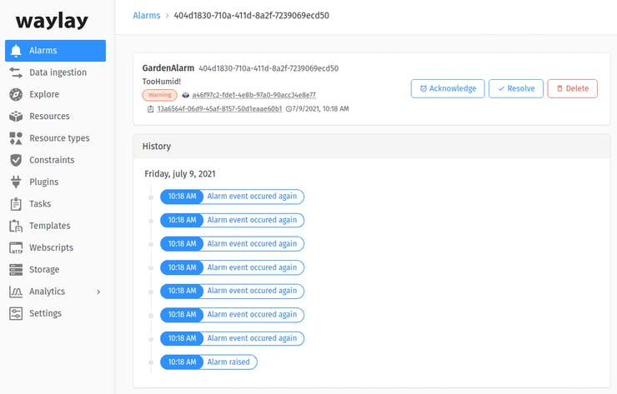Viewport: 617px width, 394px height.
Task: Click the Webscripts HTTP icon
Action: [16, 247]
